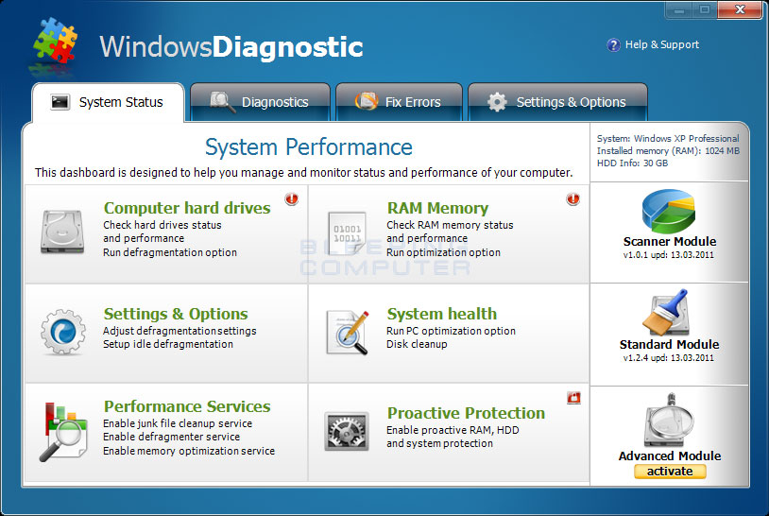
Task: Click the Advanced Module magnifier drive icon
Action: (669, 421)
